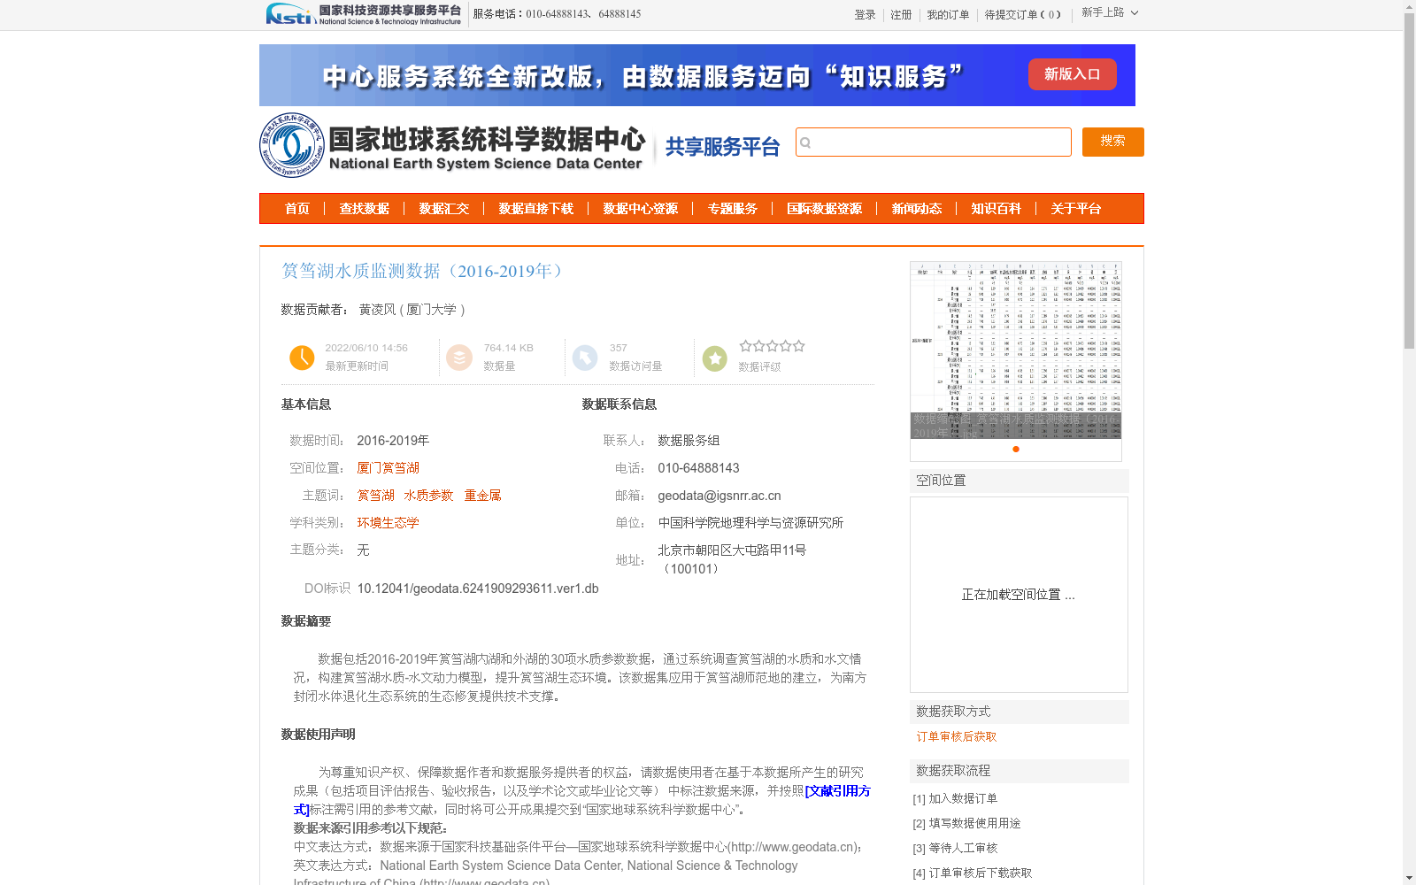This screenshot has height=885, width=1416.
Task: Click the step text 订单审核后下载获取
Action: (x=981, y=873)
